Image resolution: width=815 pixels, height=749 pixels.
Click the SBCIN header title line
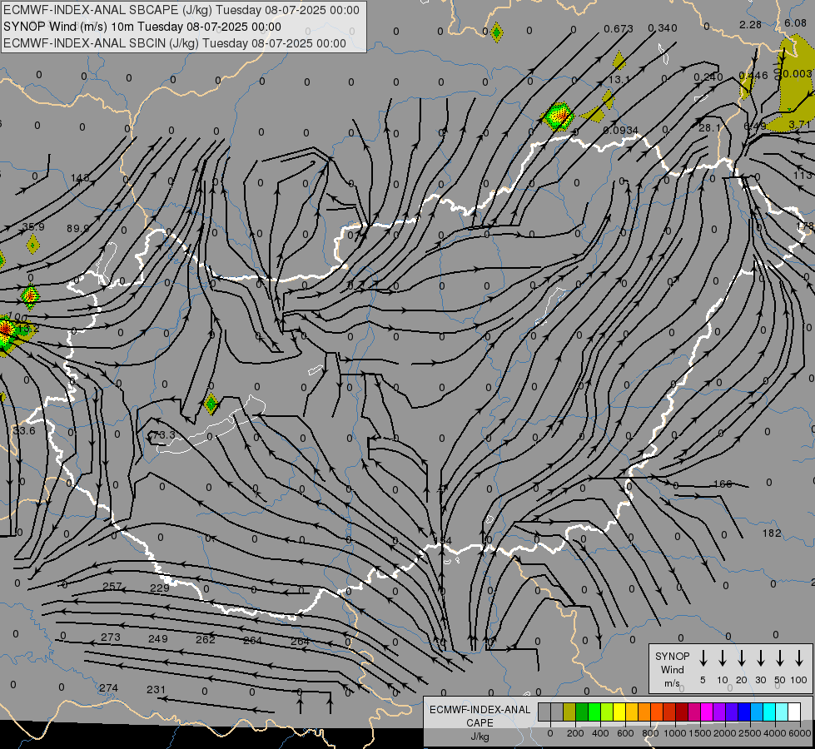click(x=175, y=43)
